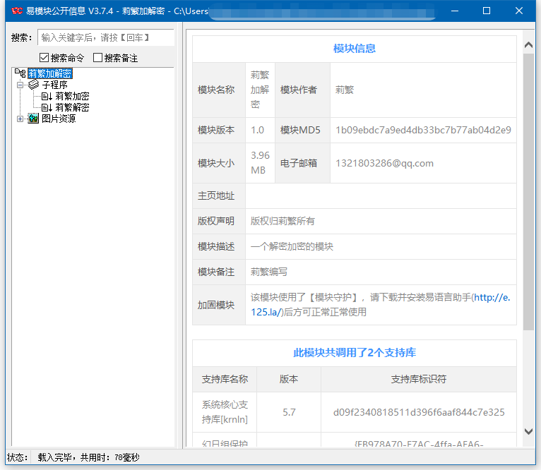Click the 版本 column header
This screenshot has height=470, width=541.
click(x=289, y=379)
